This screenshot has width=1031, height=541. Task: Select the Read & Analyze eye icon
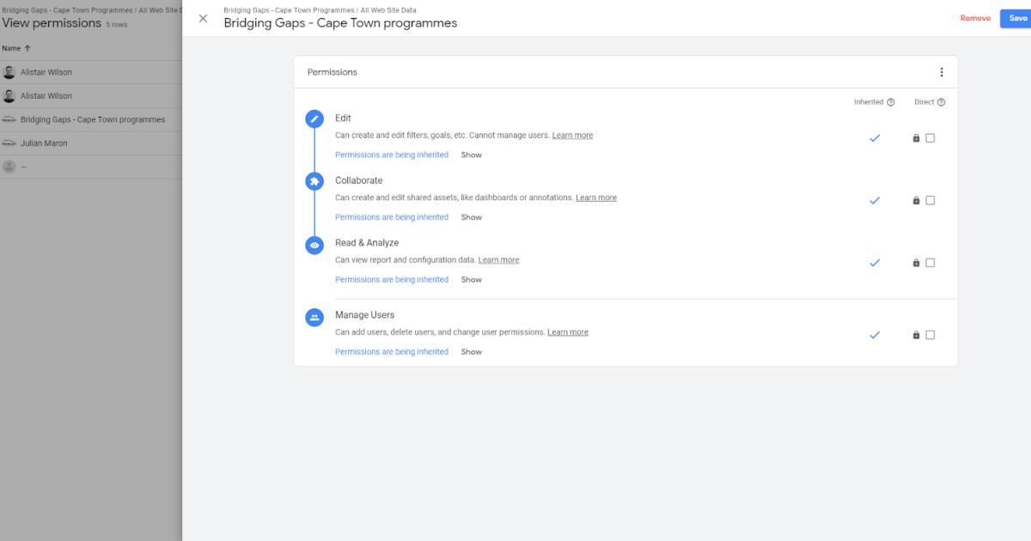pyautogui.click(x=313, y=244)
